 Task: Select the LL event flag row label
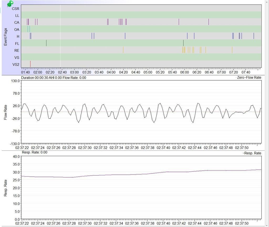click(x=17, y=15)
